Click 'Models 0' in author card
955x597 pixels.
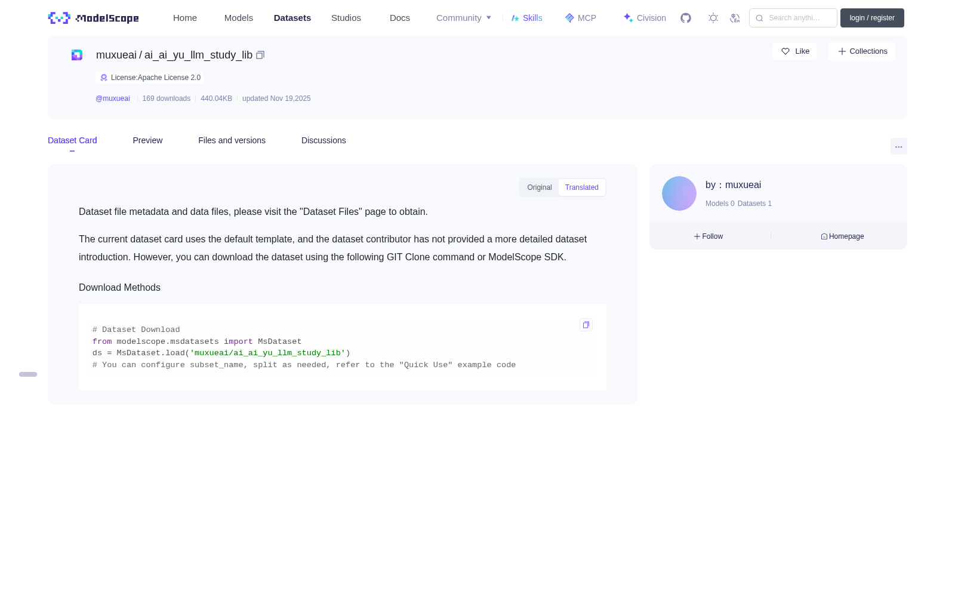(x=720, y=204)
